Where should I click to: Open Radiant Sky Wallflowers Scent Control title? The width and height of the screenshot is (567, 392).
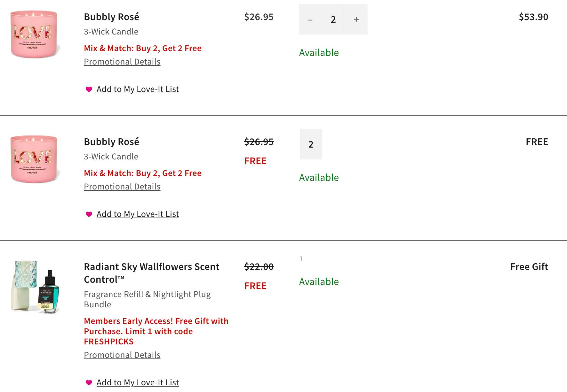(x=151, y=273)
